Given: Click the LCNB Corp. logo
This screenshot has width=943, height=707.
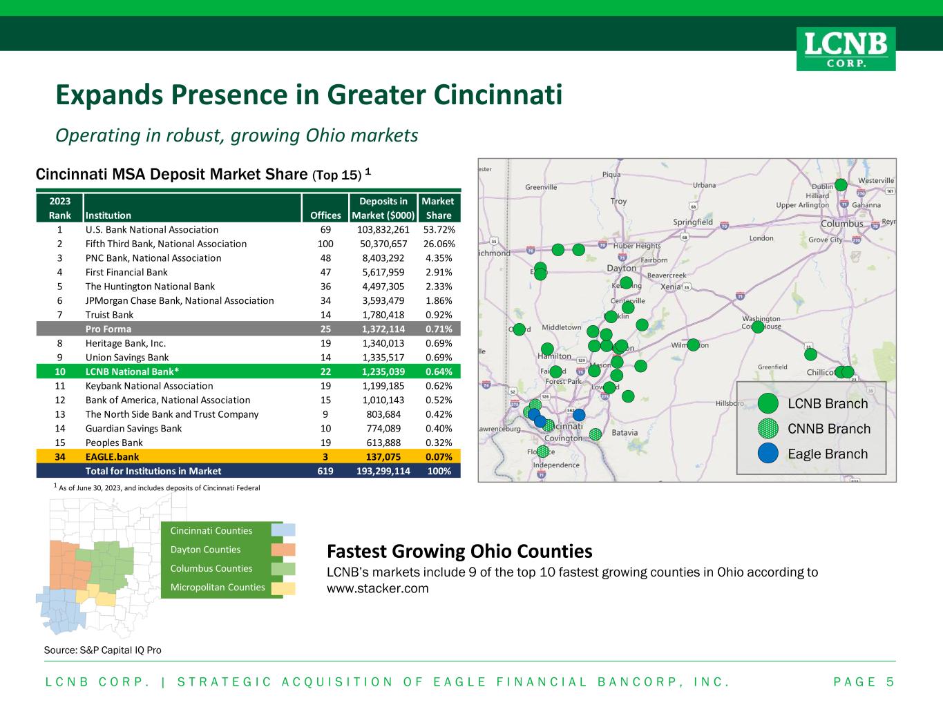Looking at the screenshot, I should [846, 48].
